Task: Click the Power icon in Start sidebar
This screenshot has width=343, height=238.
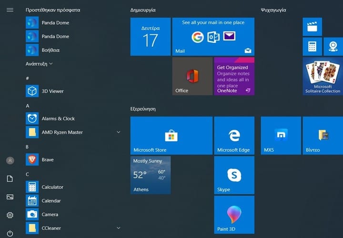Action: point(10,233)
